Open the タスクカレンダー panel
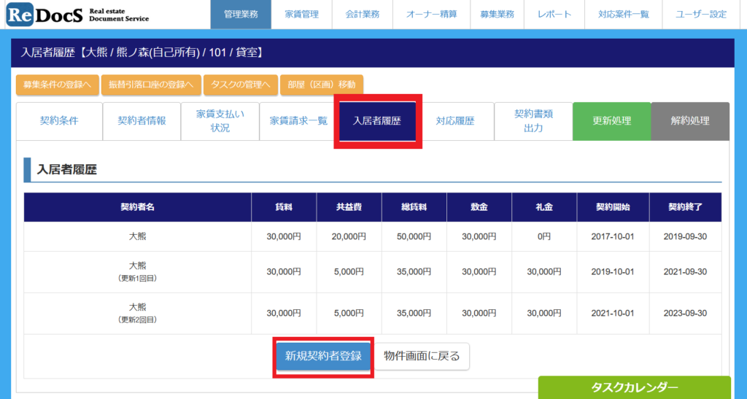Viewport: 747px width, 399px height. click(x=635, y=387)
